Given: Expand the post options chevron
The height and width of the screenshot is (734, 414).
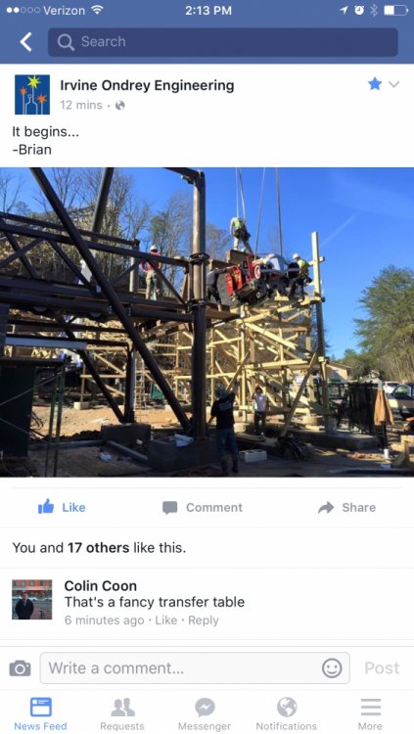Looking at the screenshot, I should pyautogui.click(x=394, y=84).
